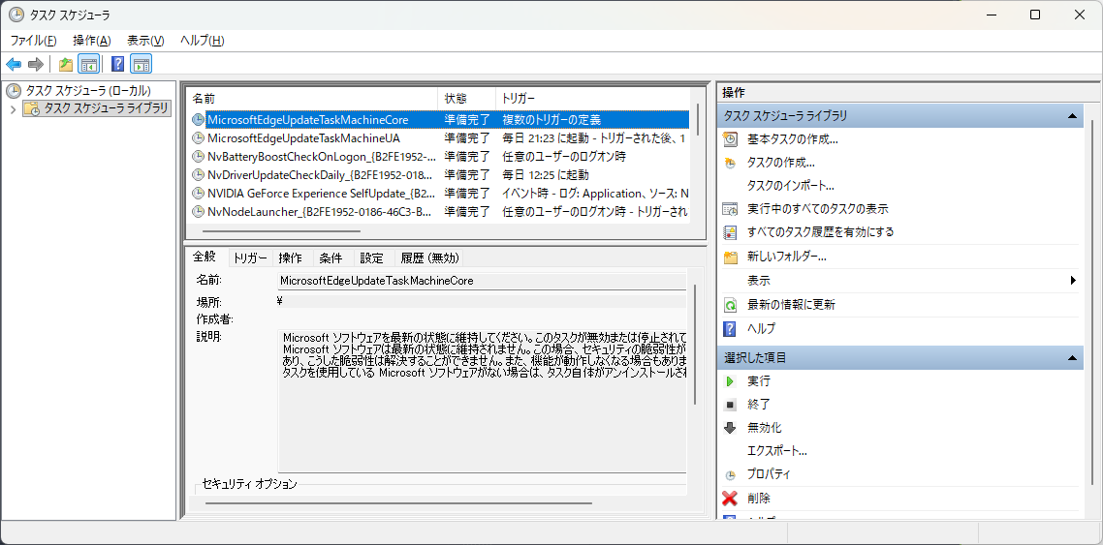Click the 無効化 action text
Image resolution: width=1103 pixels, height=545 pixels.
(x=765, y=428)
